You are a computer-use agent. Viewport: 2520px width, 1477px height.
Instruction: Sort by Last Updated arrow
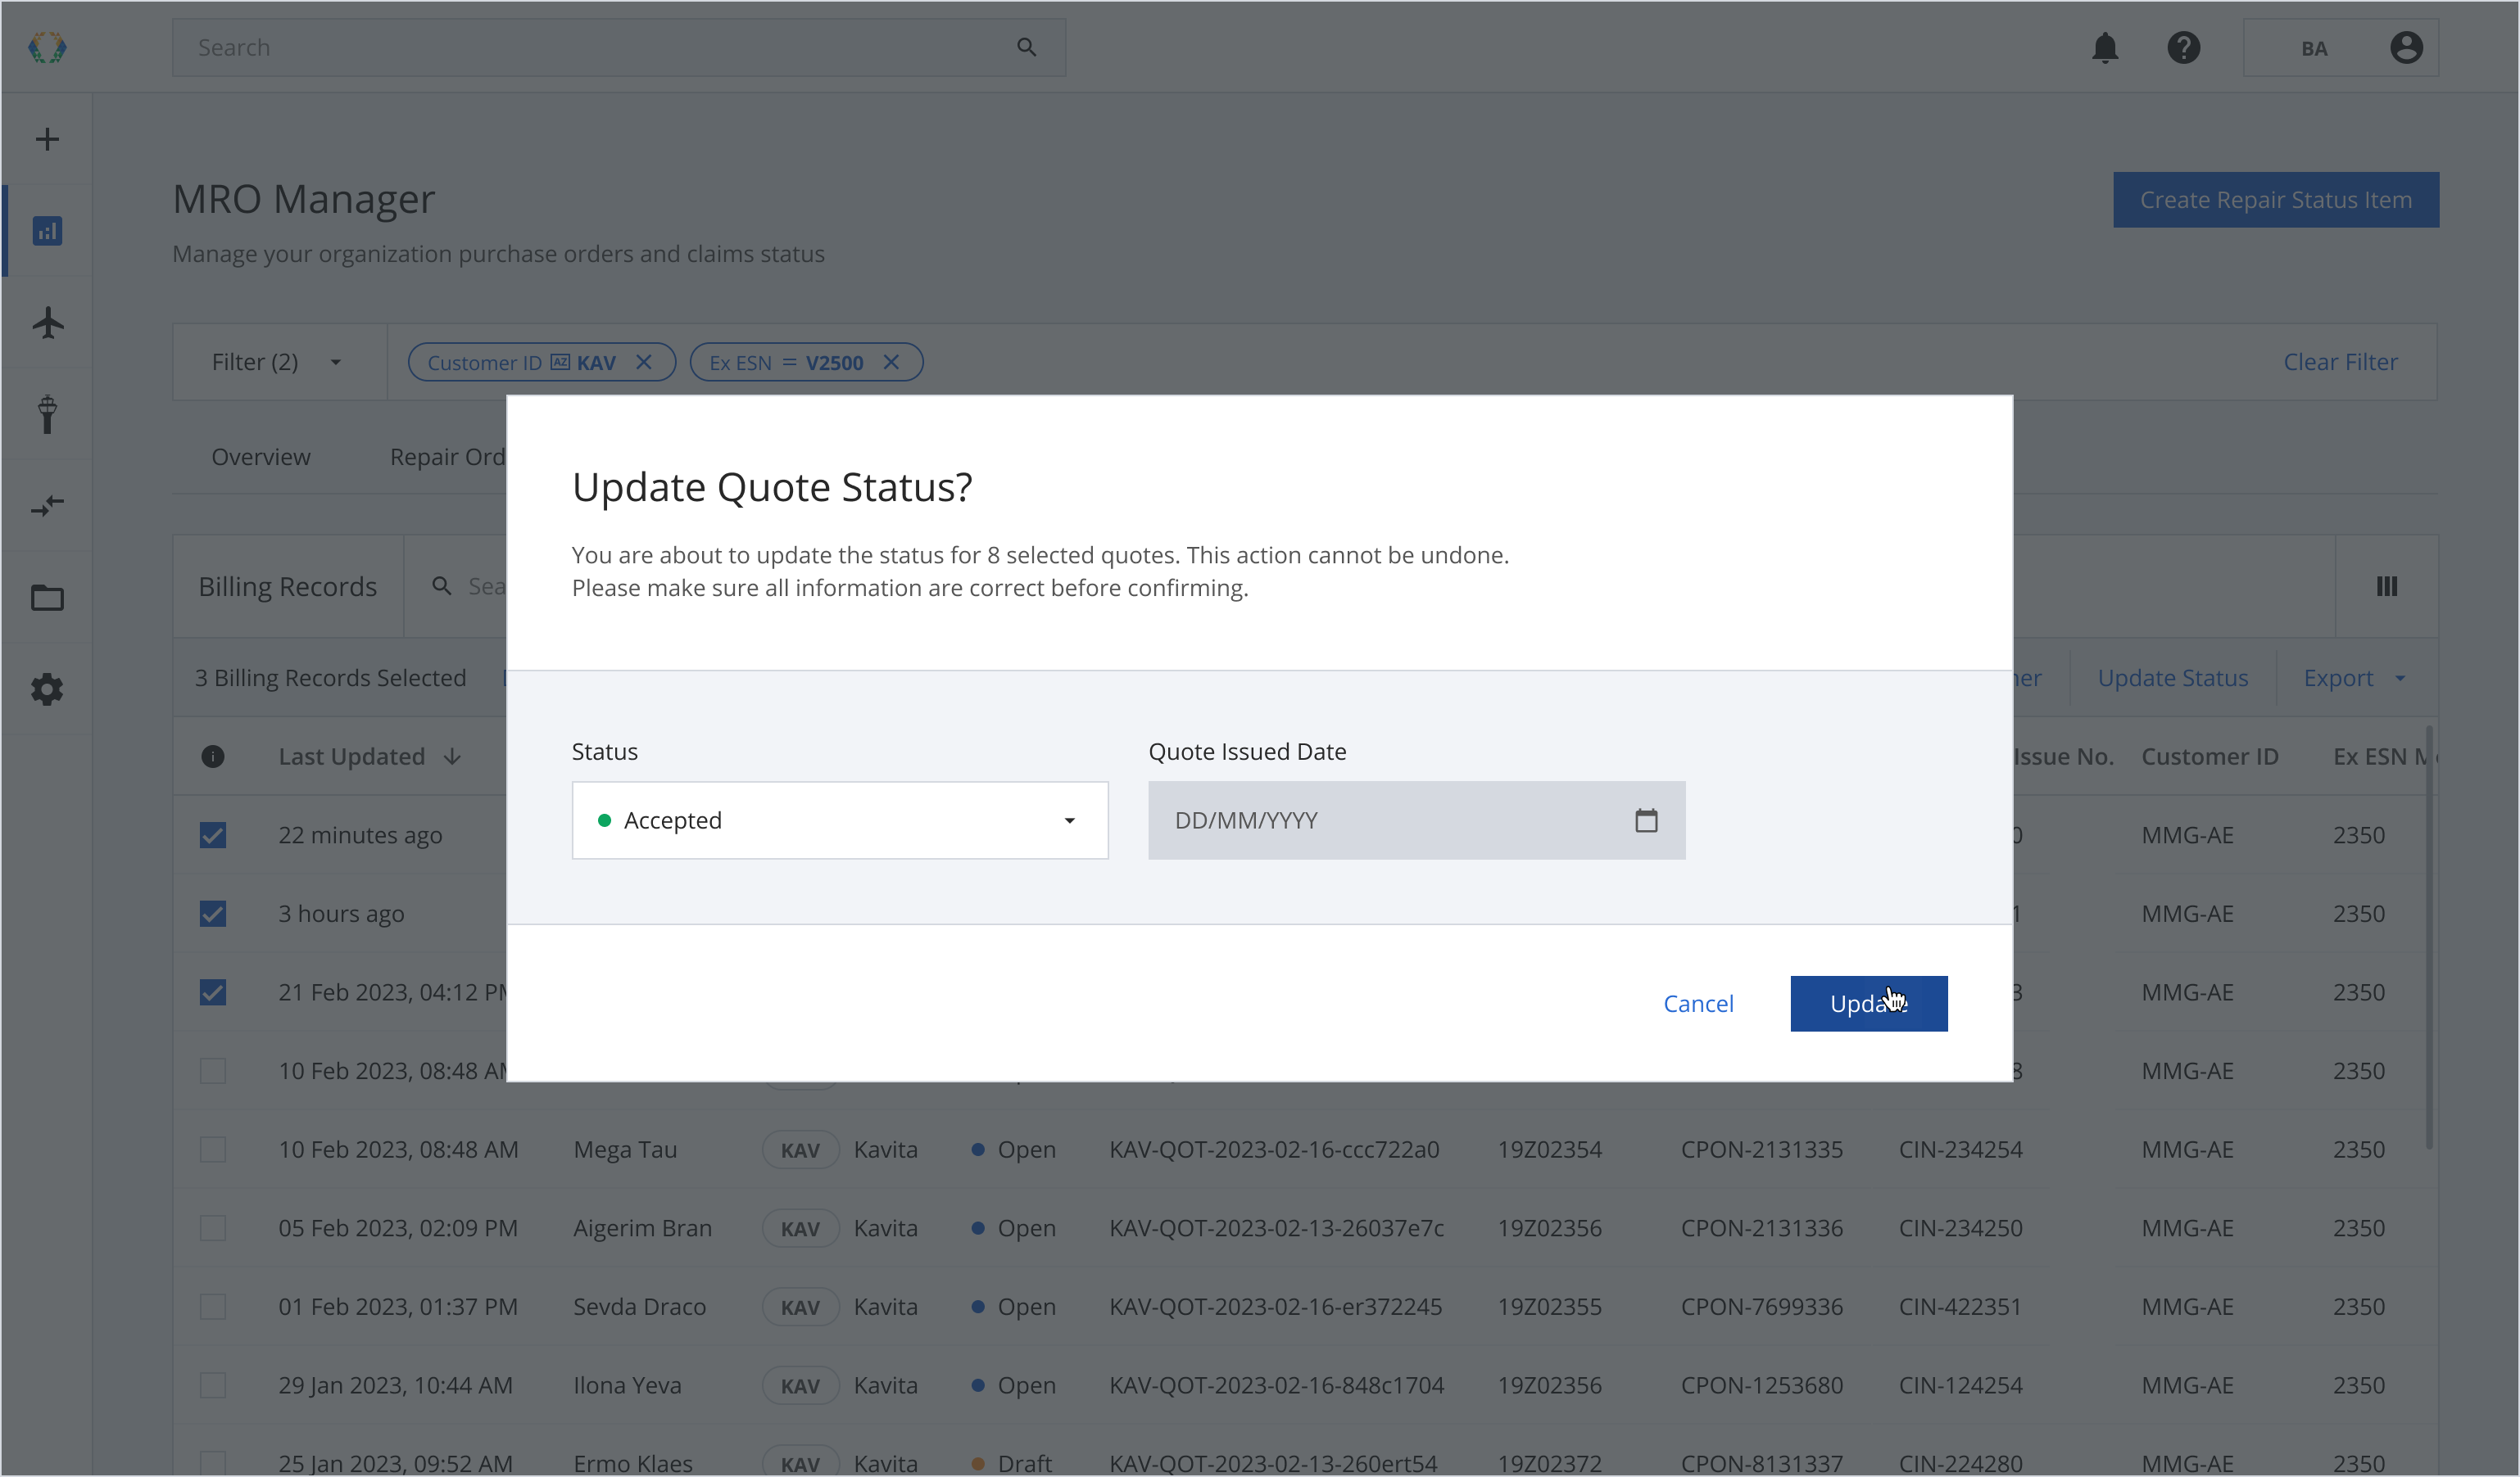pos(452,757)
